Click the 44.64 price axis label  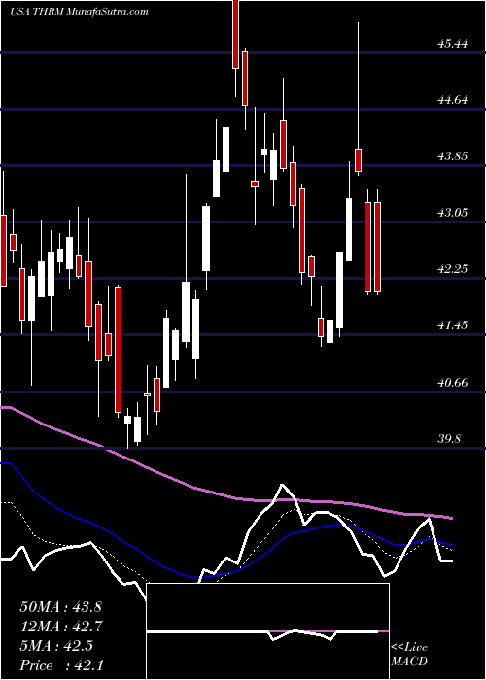point(453,100)
